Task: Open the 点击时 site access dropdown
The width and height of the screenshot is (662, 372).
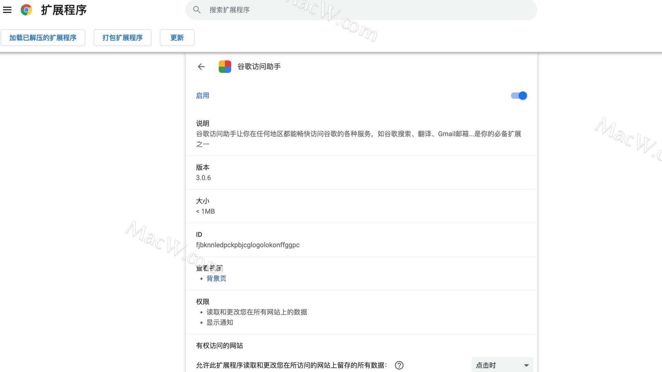Action: [502, 365]
